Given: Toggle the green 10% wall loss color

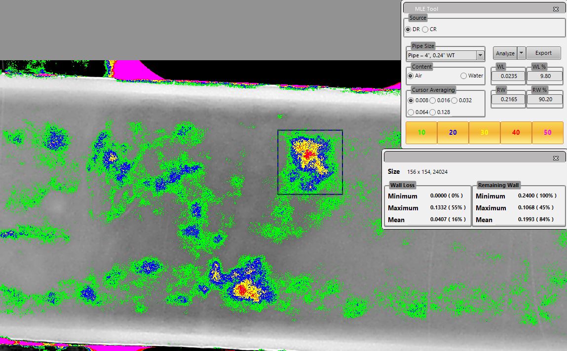Looking at the screenshot, I should pyautogui.click(x=421, y=133).
